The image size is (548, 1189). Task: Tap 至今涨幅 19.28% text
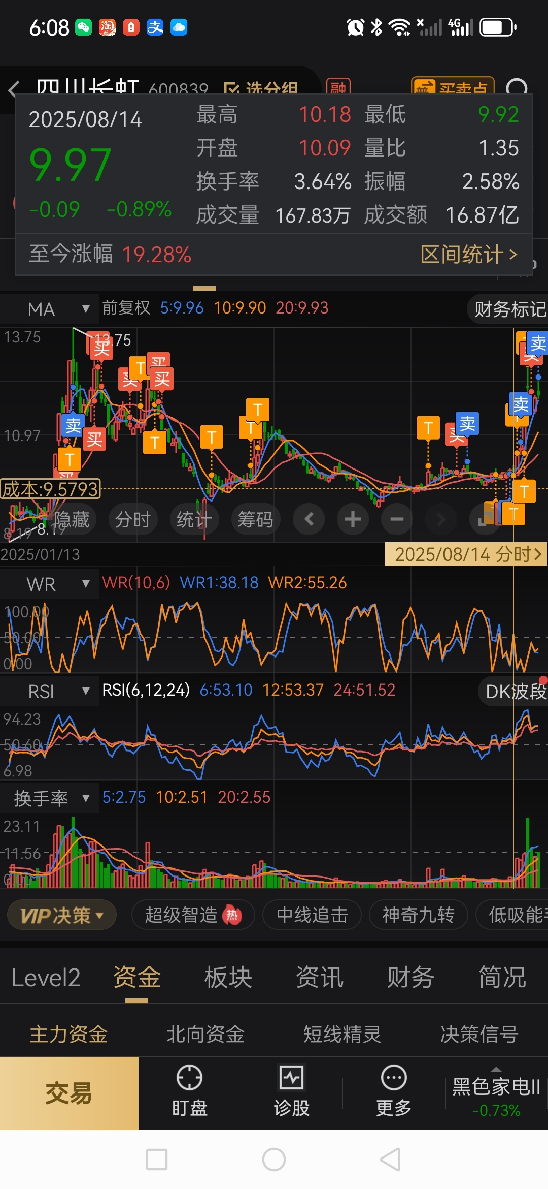coord(110,254)
